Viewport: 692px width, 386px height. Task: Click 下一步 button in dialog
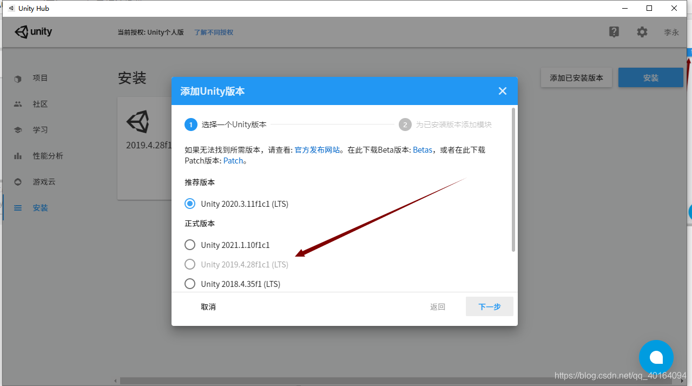(490, 306)
